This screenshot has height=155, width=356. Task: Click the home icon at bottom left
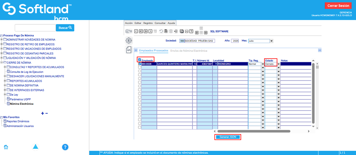click(x=6, y=147)
